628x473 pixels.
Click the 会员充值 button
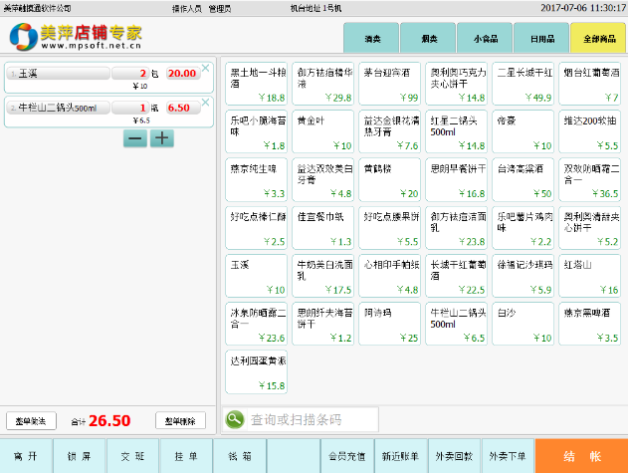coord(347,456)
